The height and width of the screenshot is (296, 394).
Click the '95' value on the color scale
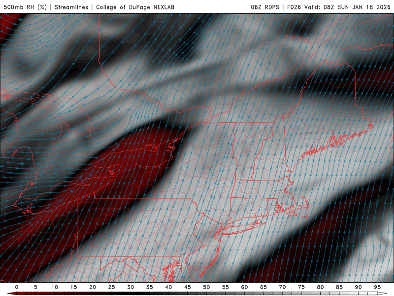click(377, 287)
